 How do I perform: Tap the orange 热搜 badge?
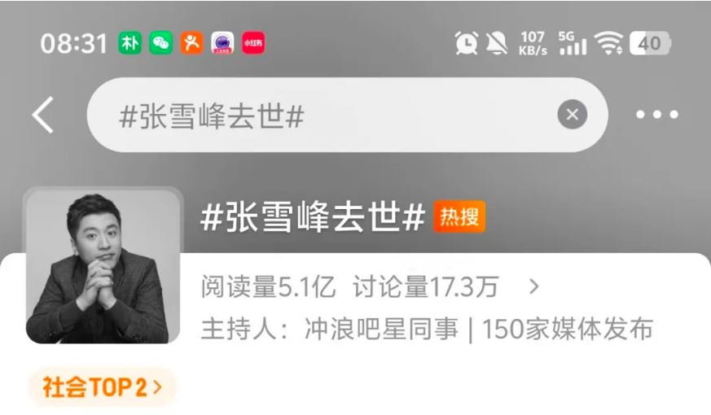tap(459, 216)
